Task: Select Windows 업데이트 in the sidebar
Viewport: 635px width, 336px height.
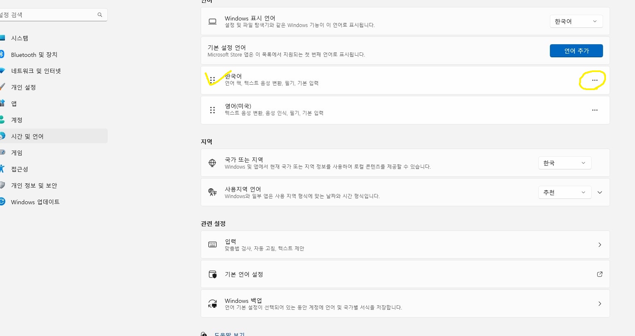Action: click(x=35, y=202)
